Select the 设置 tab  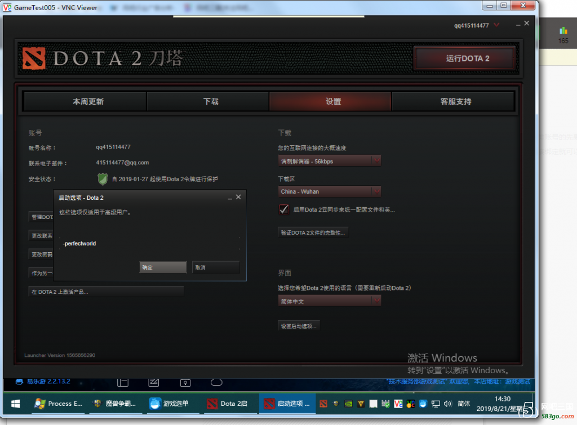[x=330, y=101]
